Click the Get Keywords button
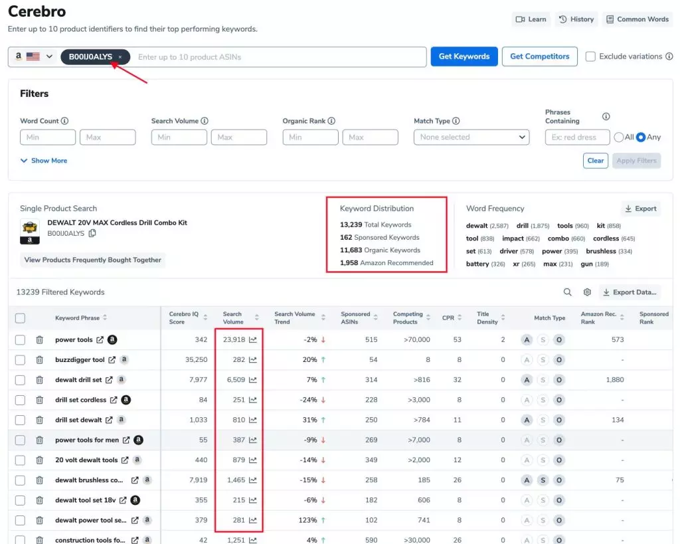This screenshot has width=680, height=544. [x=464, y=56]
